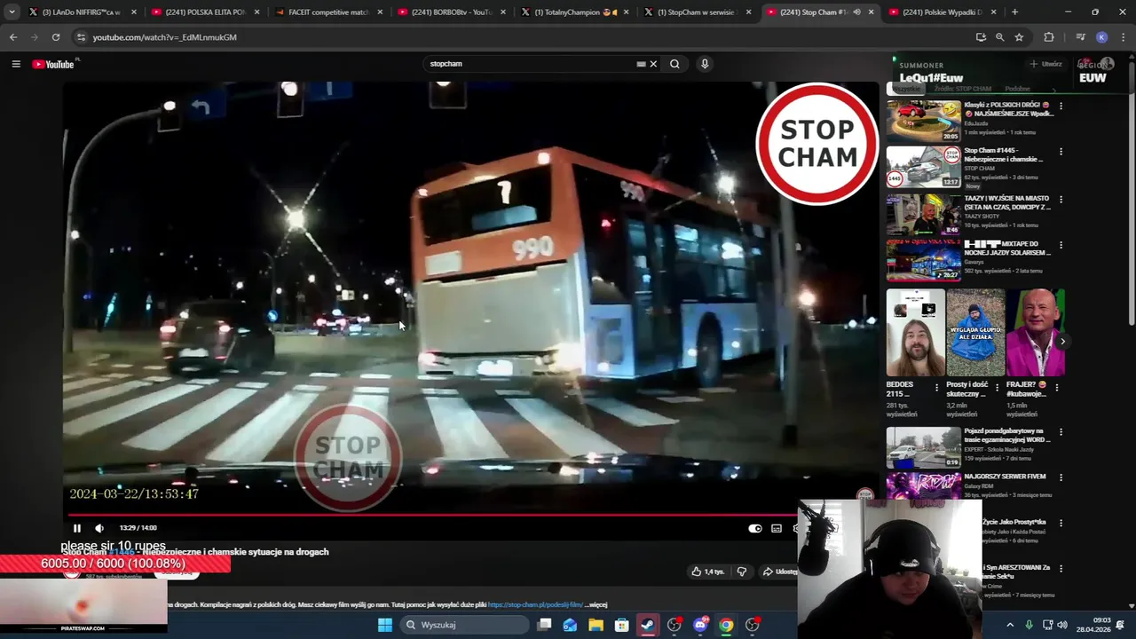Open a new browser tab
Image resolution: width=1136 pixels, height=639 pixels.
coord(1014,12)
